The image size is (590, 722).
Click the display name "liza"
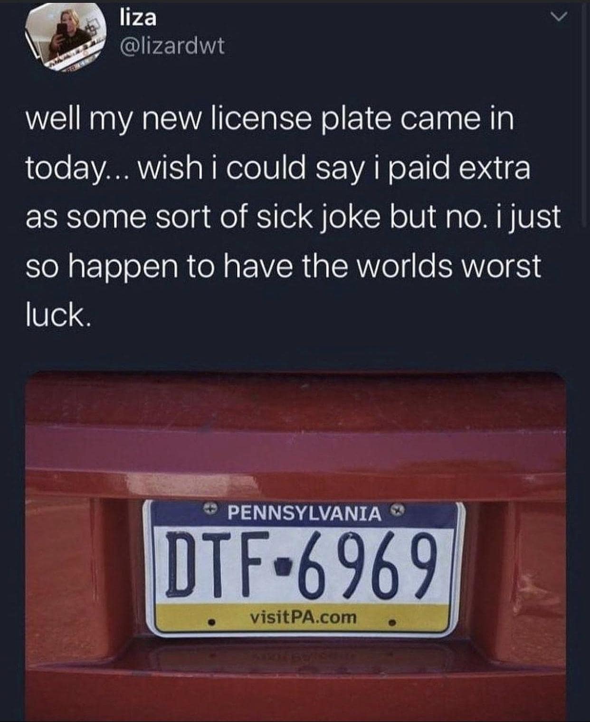(x=137, y=19)
